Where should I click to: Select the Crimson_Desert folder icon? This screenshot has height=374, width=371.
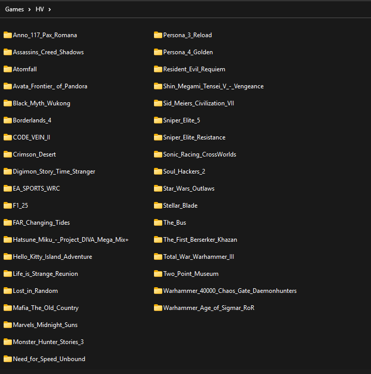point(8,154)
